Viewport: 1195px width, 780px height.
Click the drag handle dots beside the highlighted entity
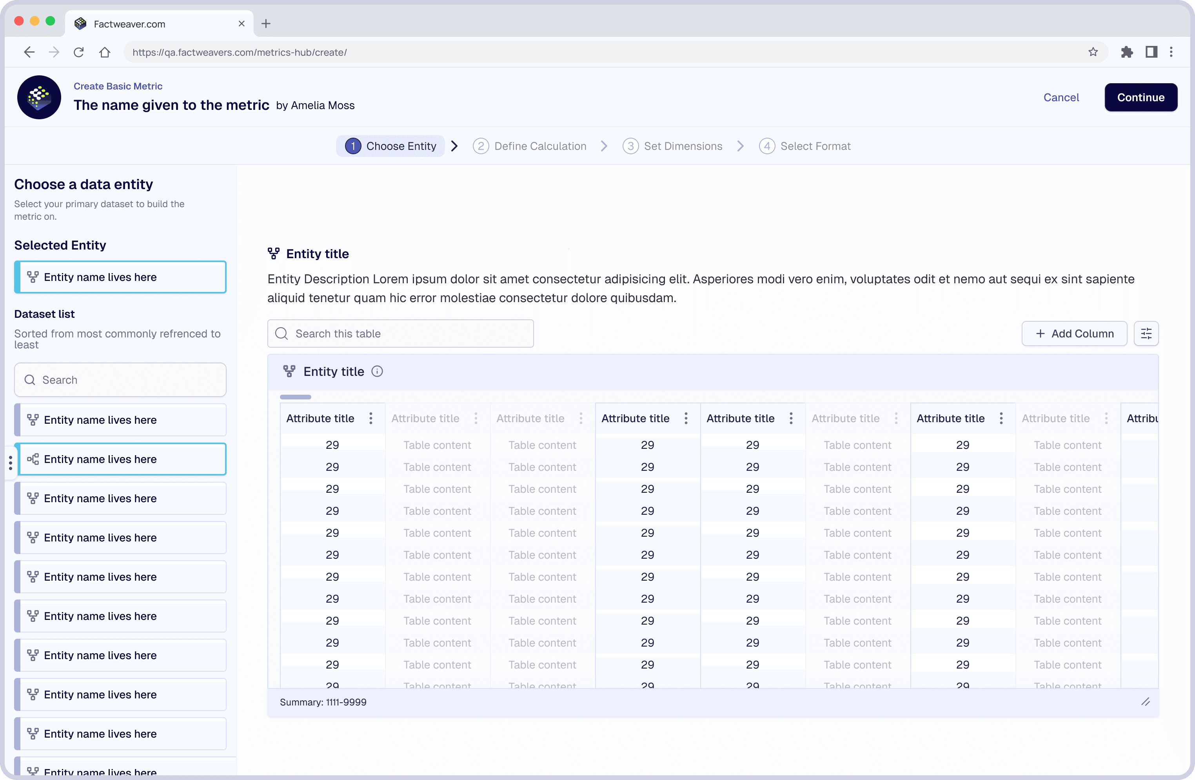(x=11, y=462)
